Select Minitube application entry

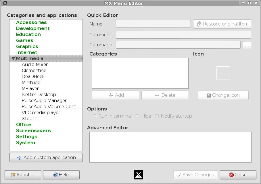[31, 82]
